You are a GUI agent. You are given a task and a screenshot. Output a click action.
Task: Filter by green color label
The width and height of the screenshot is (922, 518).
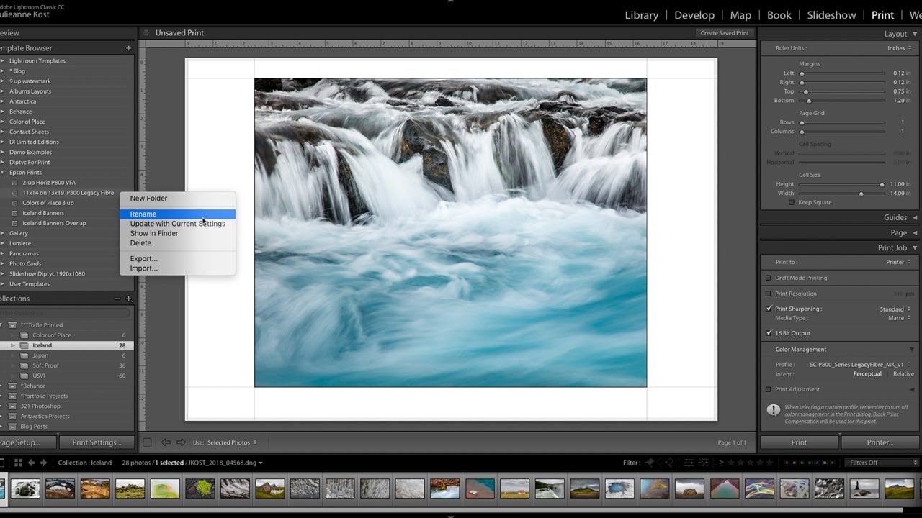(802, 463)
